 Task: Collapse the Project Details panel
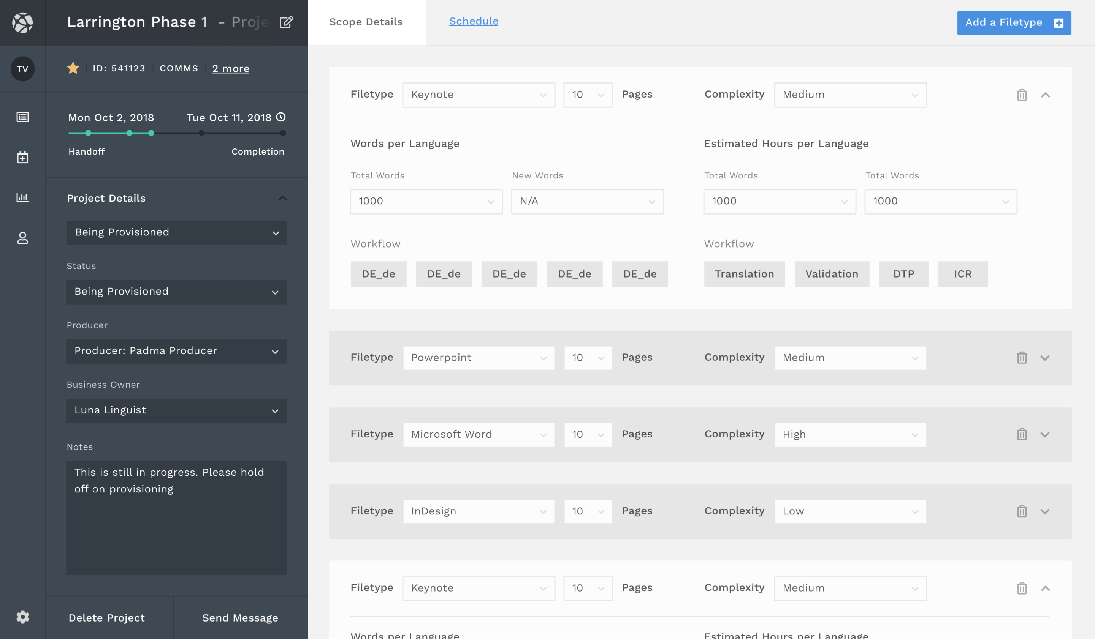point(282,199)
